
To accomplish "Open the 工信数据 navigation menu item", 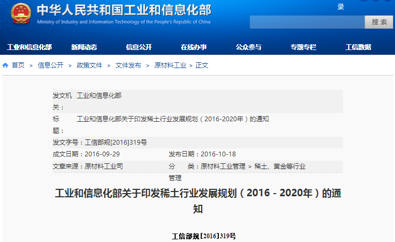I will (358, 47).
